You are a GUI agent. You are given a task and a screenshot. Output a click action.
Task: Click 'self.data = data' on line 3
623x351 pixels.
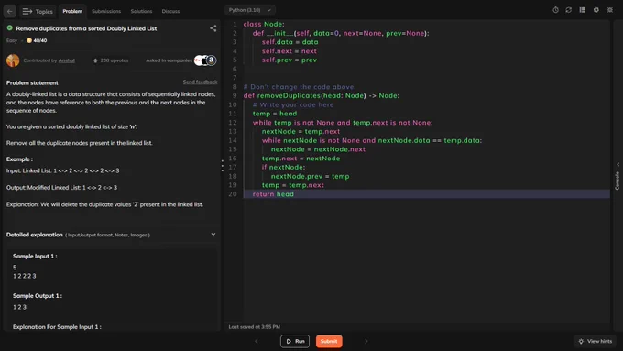290,42
